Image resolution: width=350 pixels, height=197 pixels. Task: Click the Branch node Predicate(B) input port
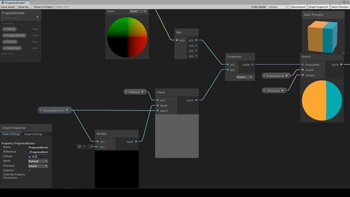point(303,65)
